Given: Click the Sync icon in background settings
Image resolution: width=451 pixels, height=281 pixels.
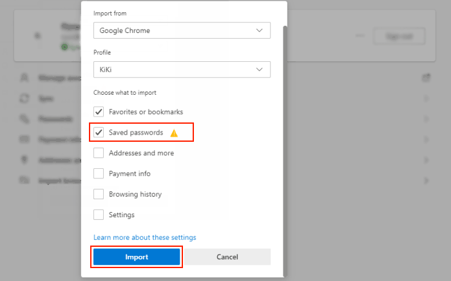Looking at the screenshot, I should click(24, 99).
